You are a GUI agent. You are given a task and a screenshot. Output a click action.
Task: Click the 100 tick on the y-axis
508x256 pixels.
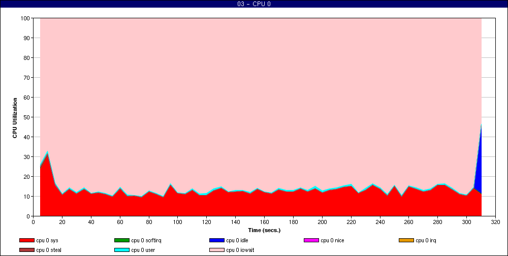(x=26, y=18)
